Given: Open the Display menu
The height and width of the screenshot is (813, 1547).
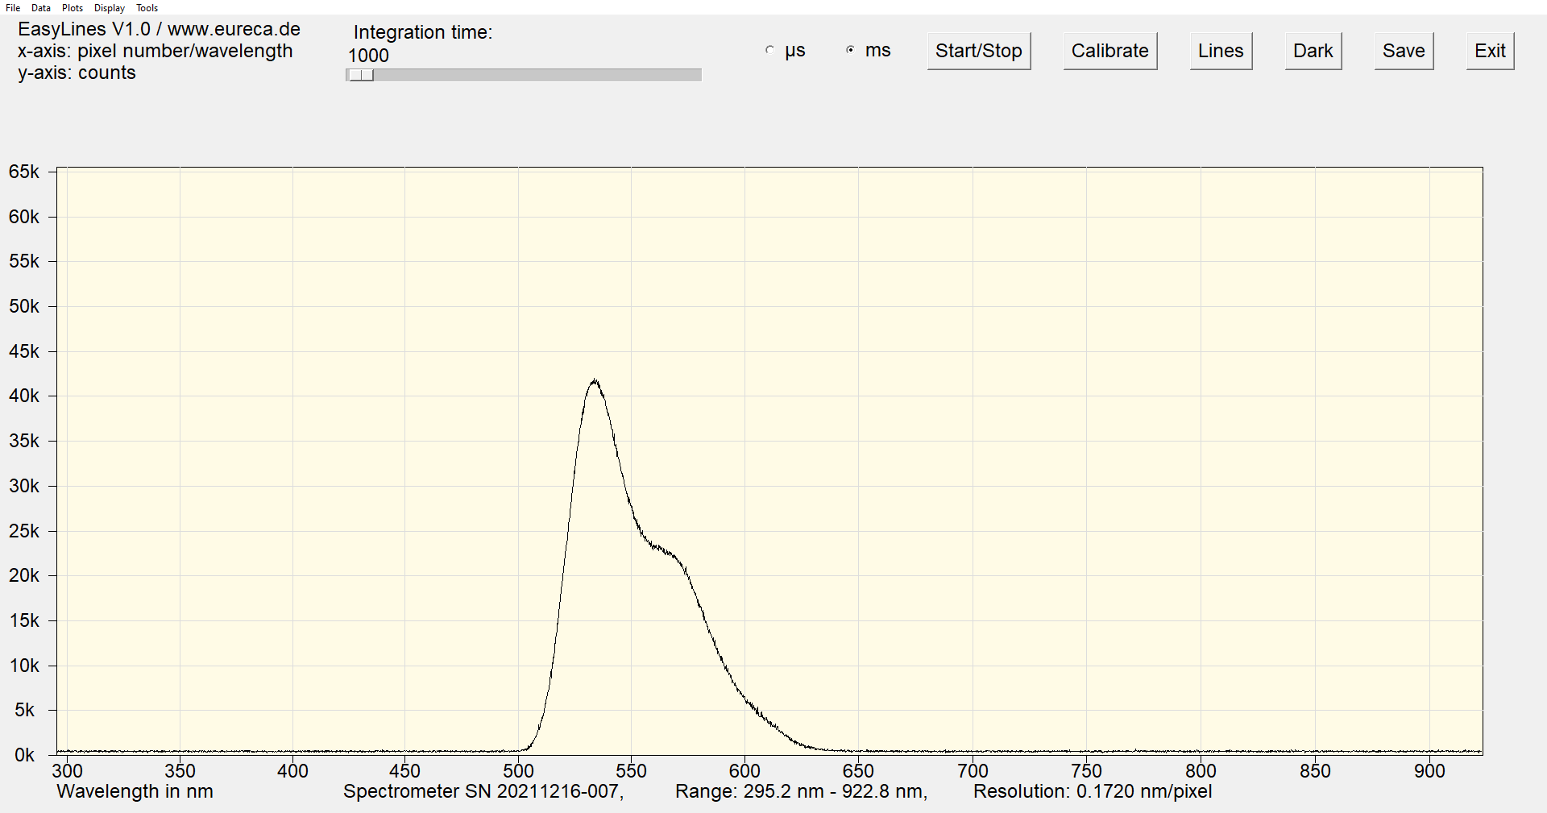Looking at the screenshot, I should tap(110, 7).
